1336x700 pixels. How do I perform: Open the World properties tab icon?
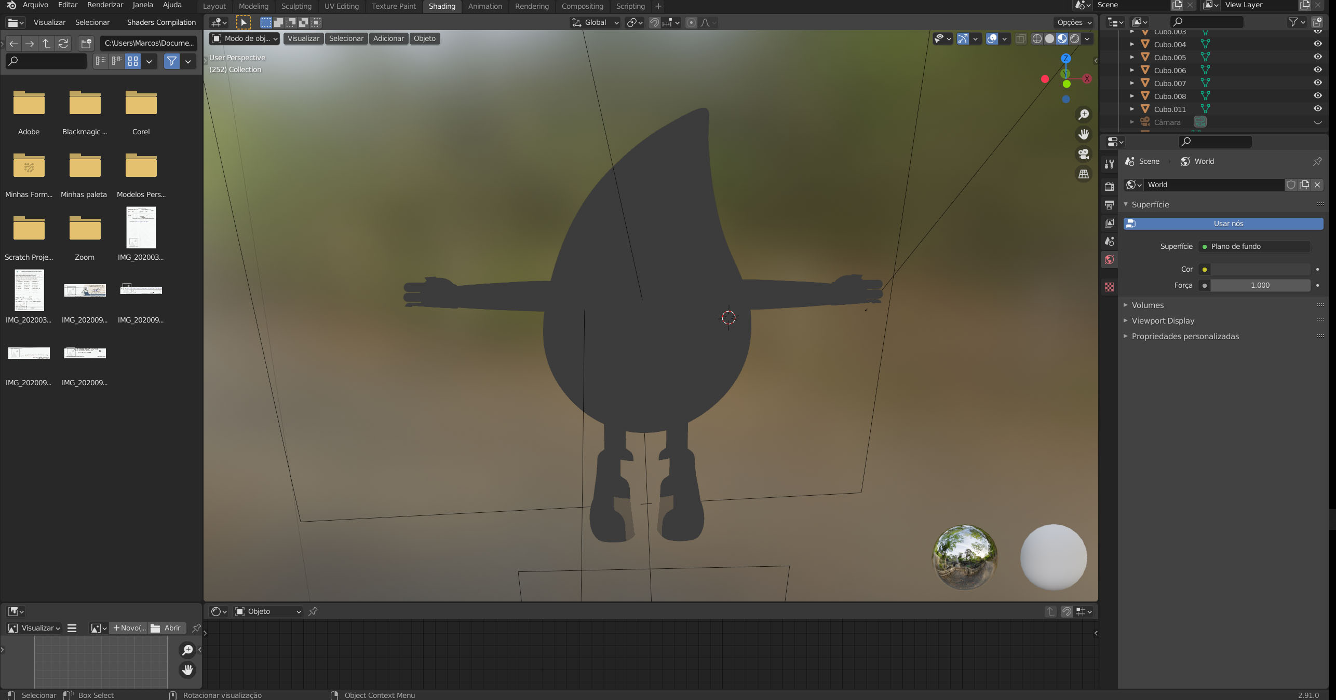pos(1109,259)
